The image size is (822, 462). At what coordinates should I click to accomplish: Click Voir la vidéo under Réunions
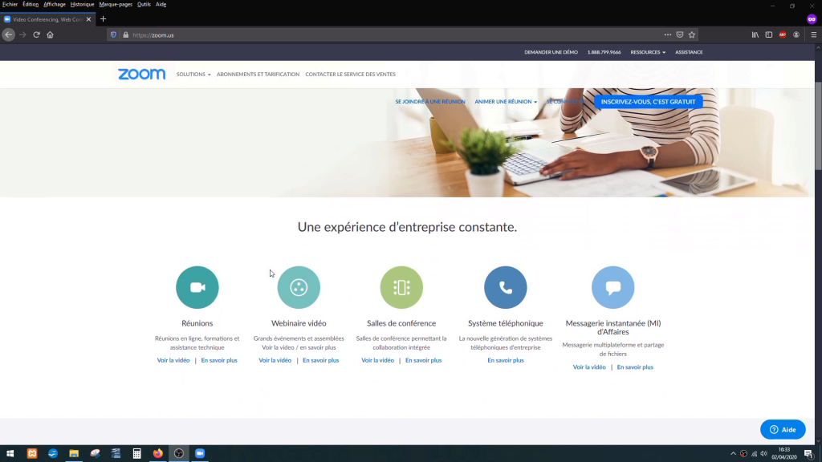(173, 360)
